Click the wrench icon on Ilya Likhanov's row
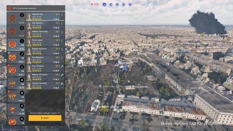The height and width of the screenshot is (131, 233). [x=62, y=66]
